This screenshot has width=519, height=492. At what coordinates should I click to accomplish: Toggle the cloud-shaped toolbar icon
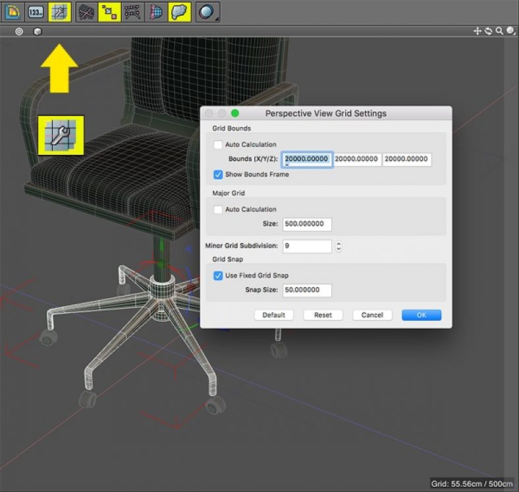pyautogui.click(x=179, y=13)
